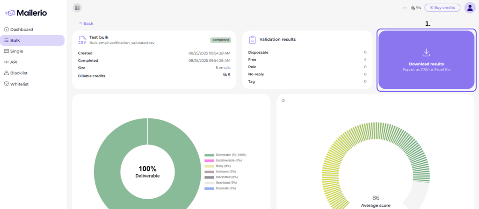479x209 pixels.
Task: Click the CSV file icon for Test bulk
Action: [x=82, y=40]
